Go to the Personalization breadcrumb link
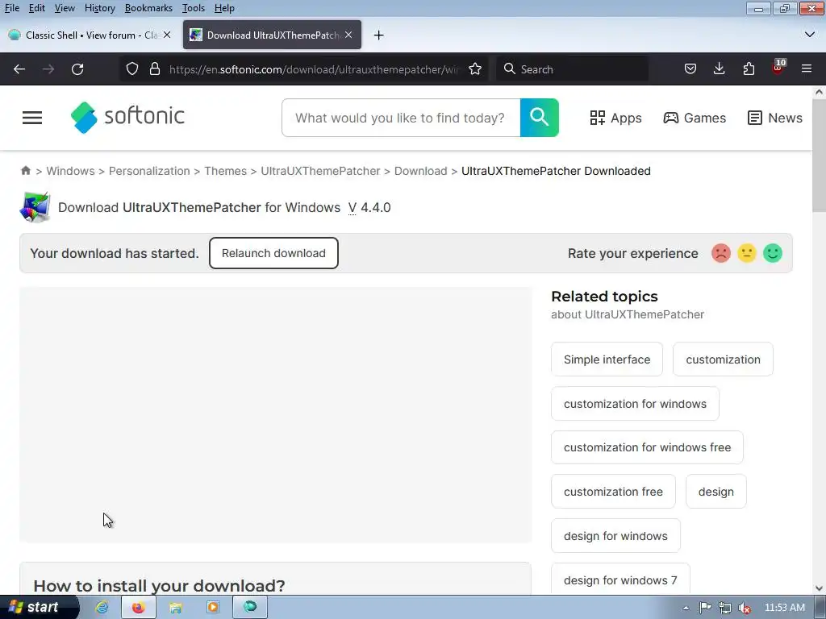Image resolution: width=826 pixels, height=619 pixels. tap(149, 171)
